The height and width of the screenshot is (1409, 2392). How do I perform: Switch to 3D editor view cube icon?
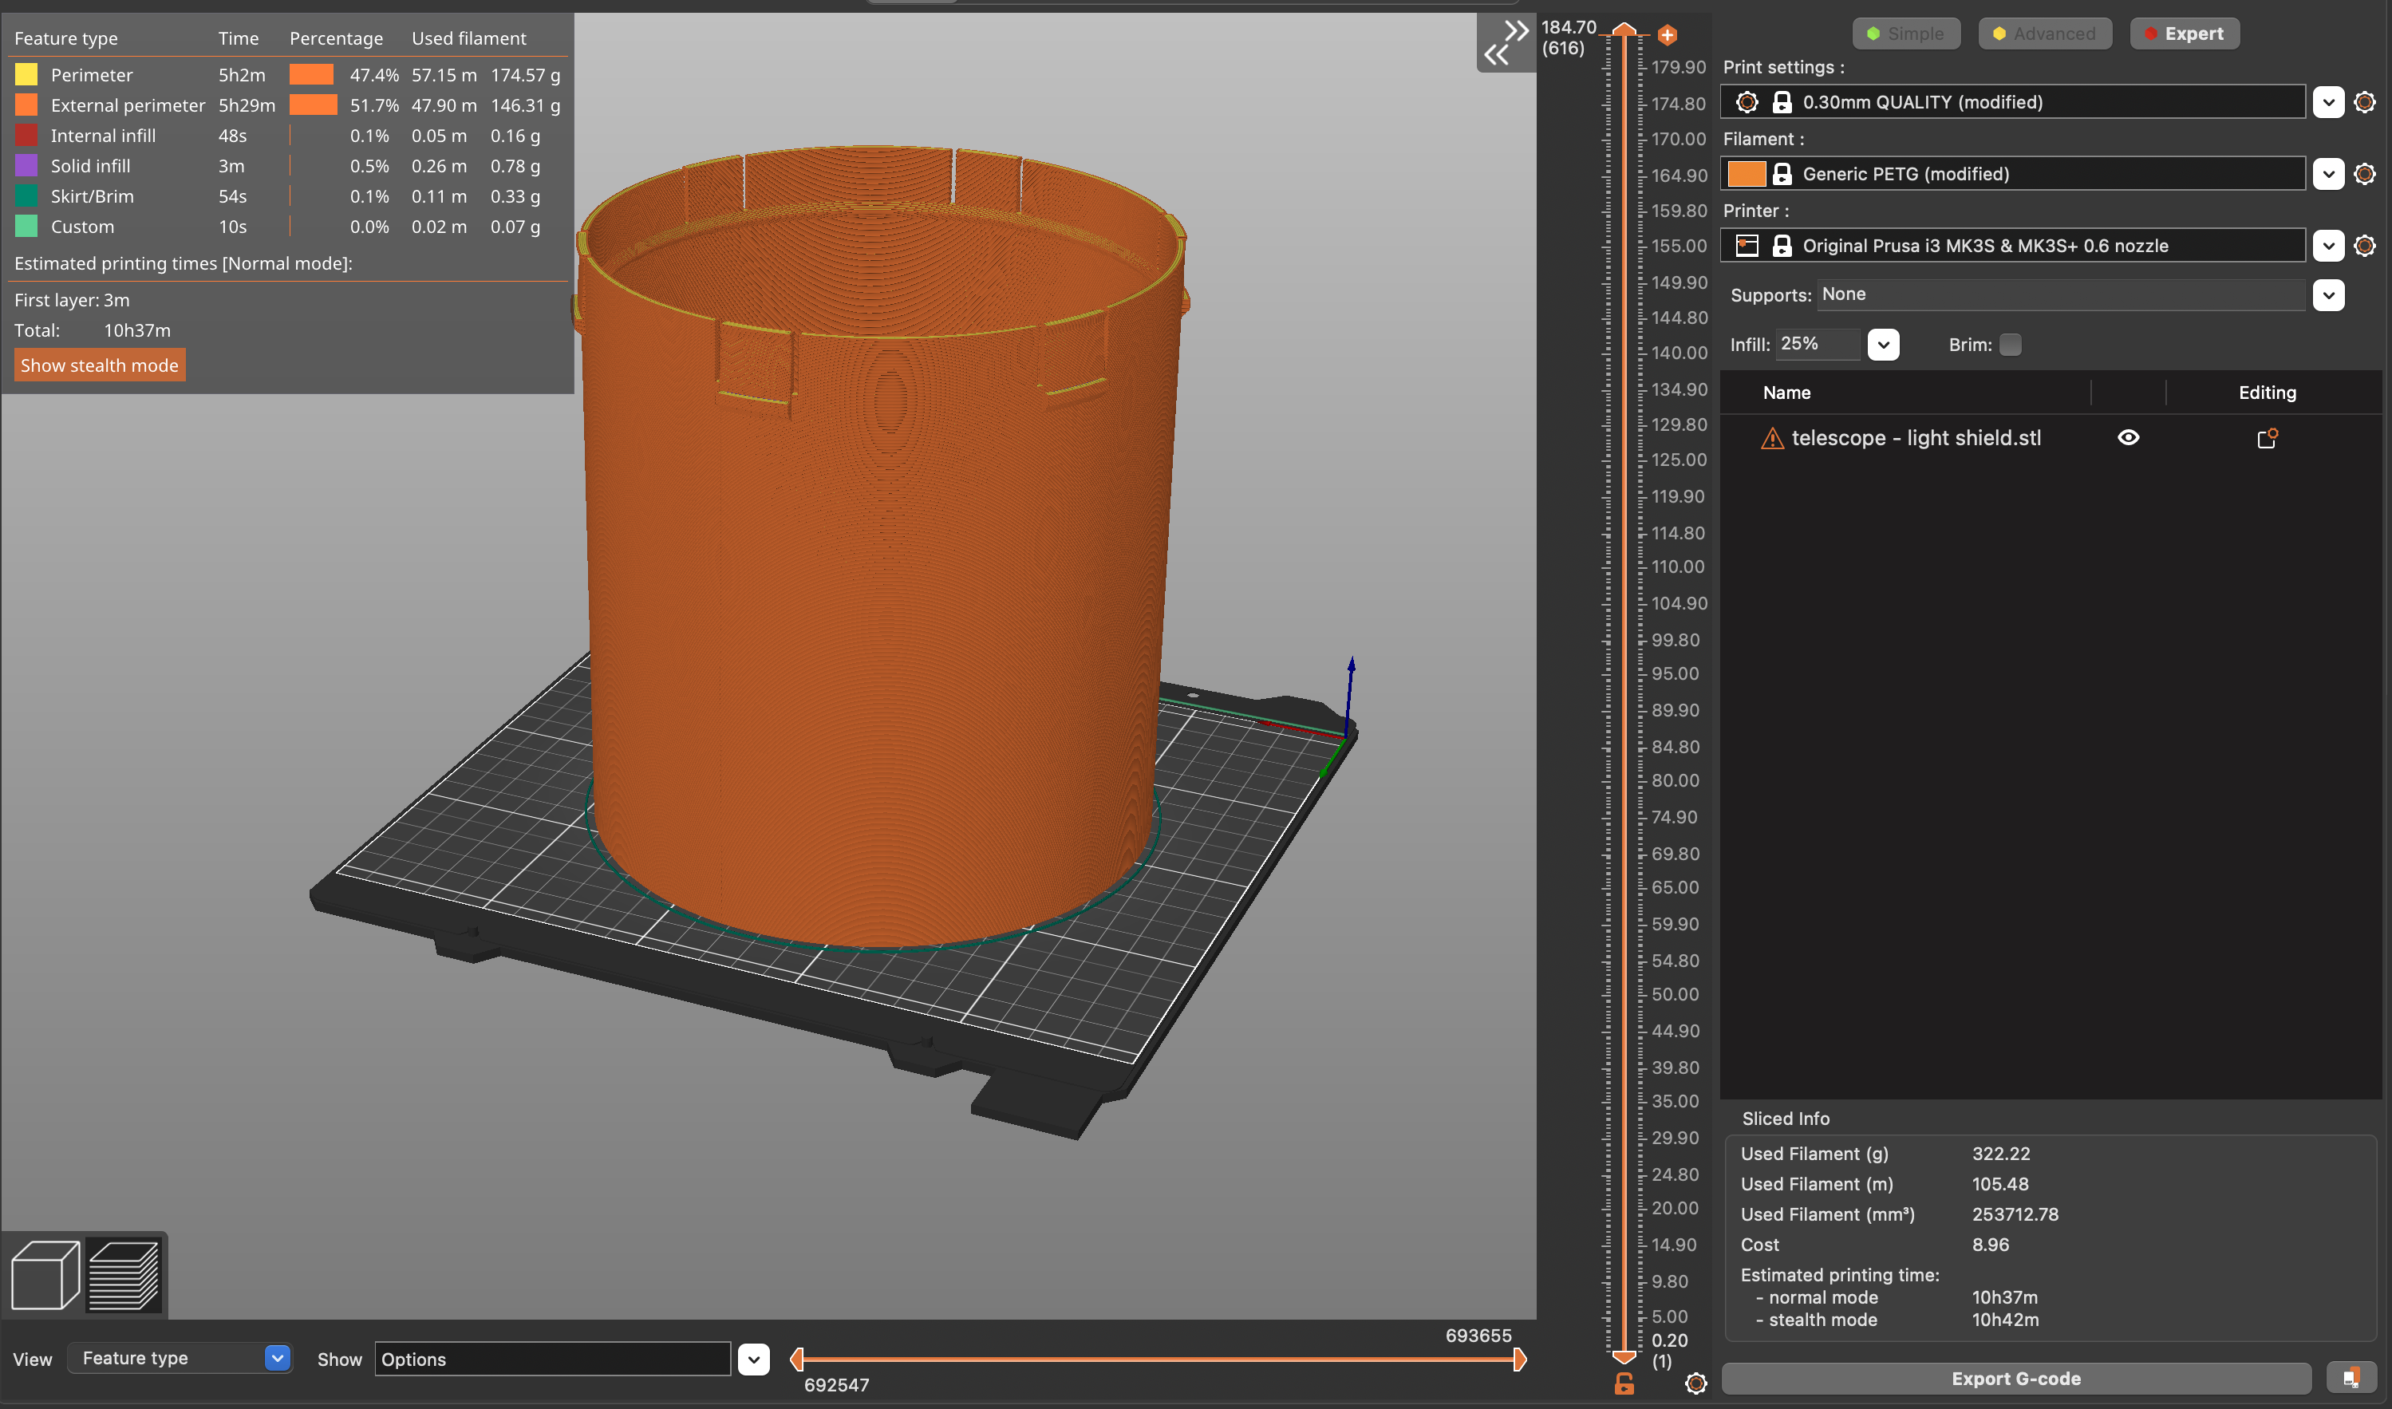click(x=45, y=1275)
